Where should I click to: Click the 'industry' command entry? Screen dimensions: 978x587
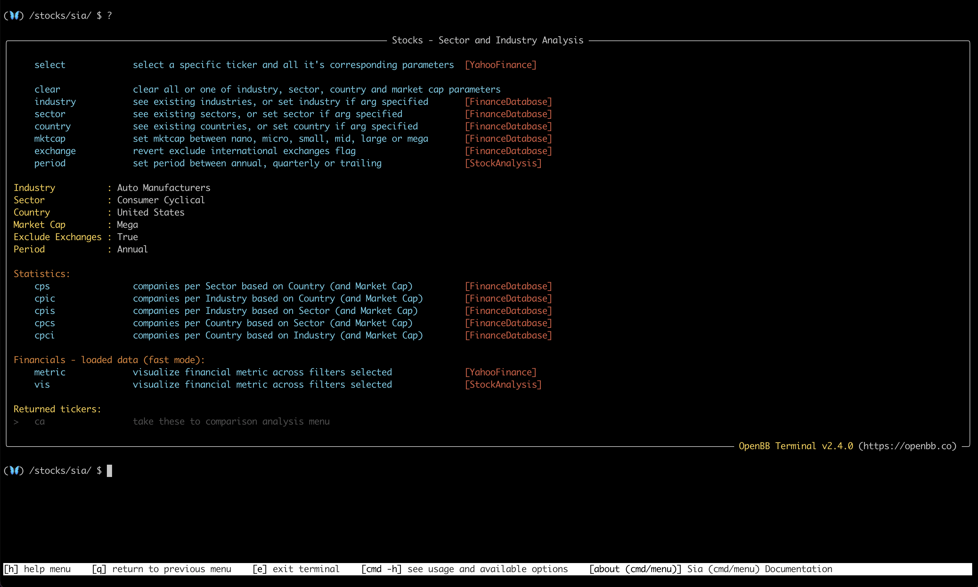click(55, 102)
